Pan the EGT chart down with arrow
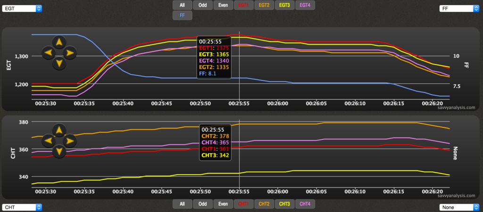Image resolution: width=483 pixels, height=212 pixels. (x=58, y=63)
